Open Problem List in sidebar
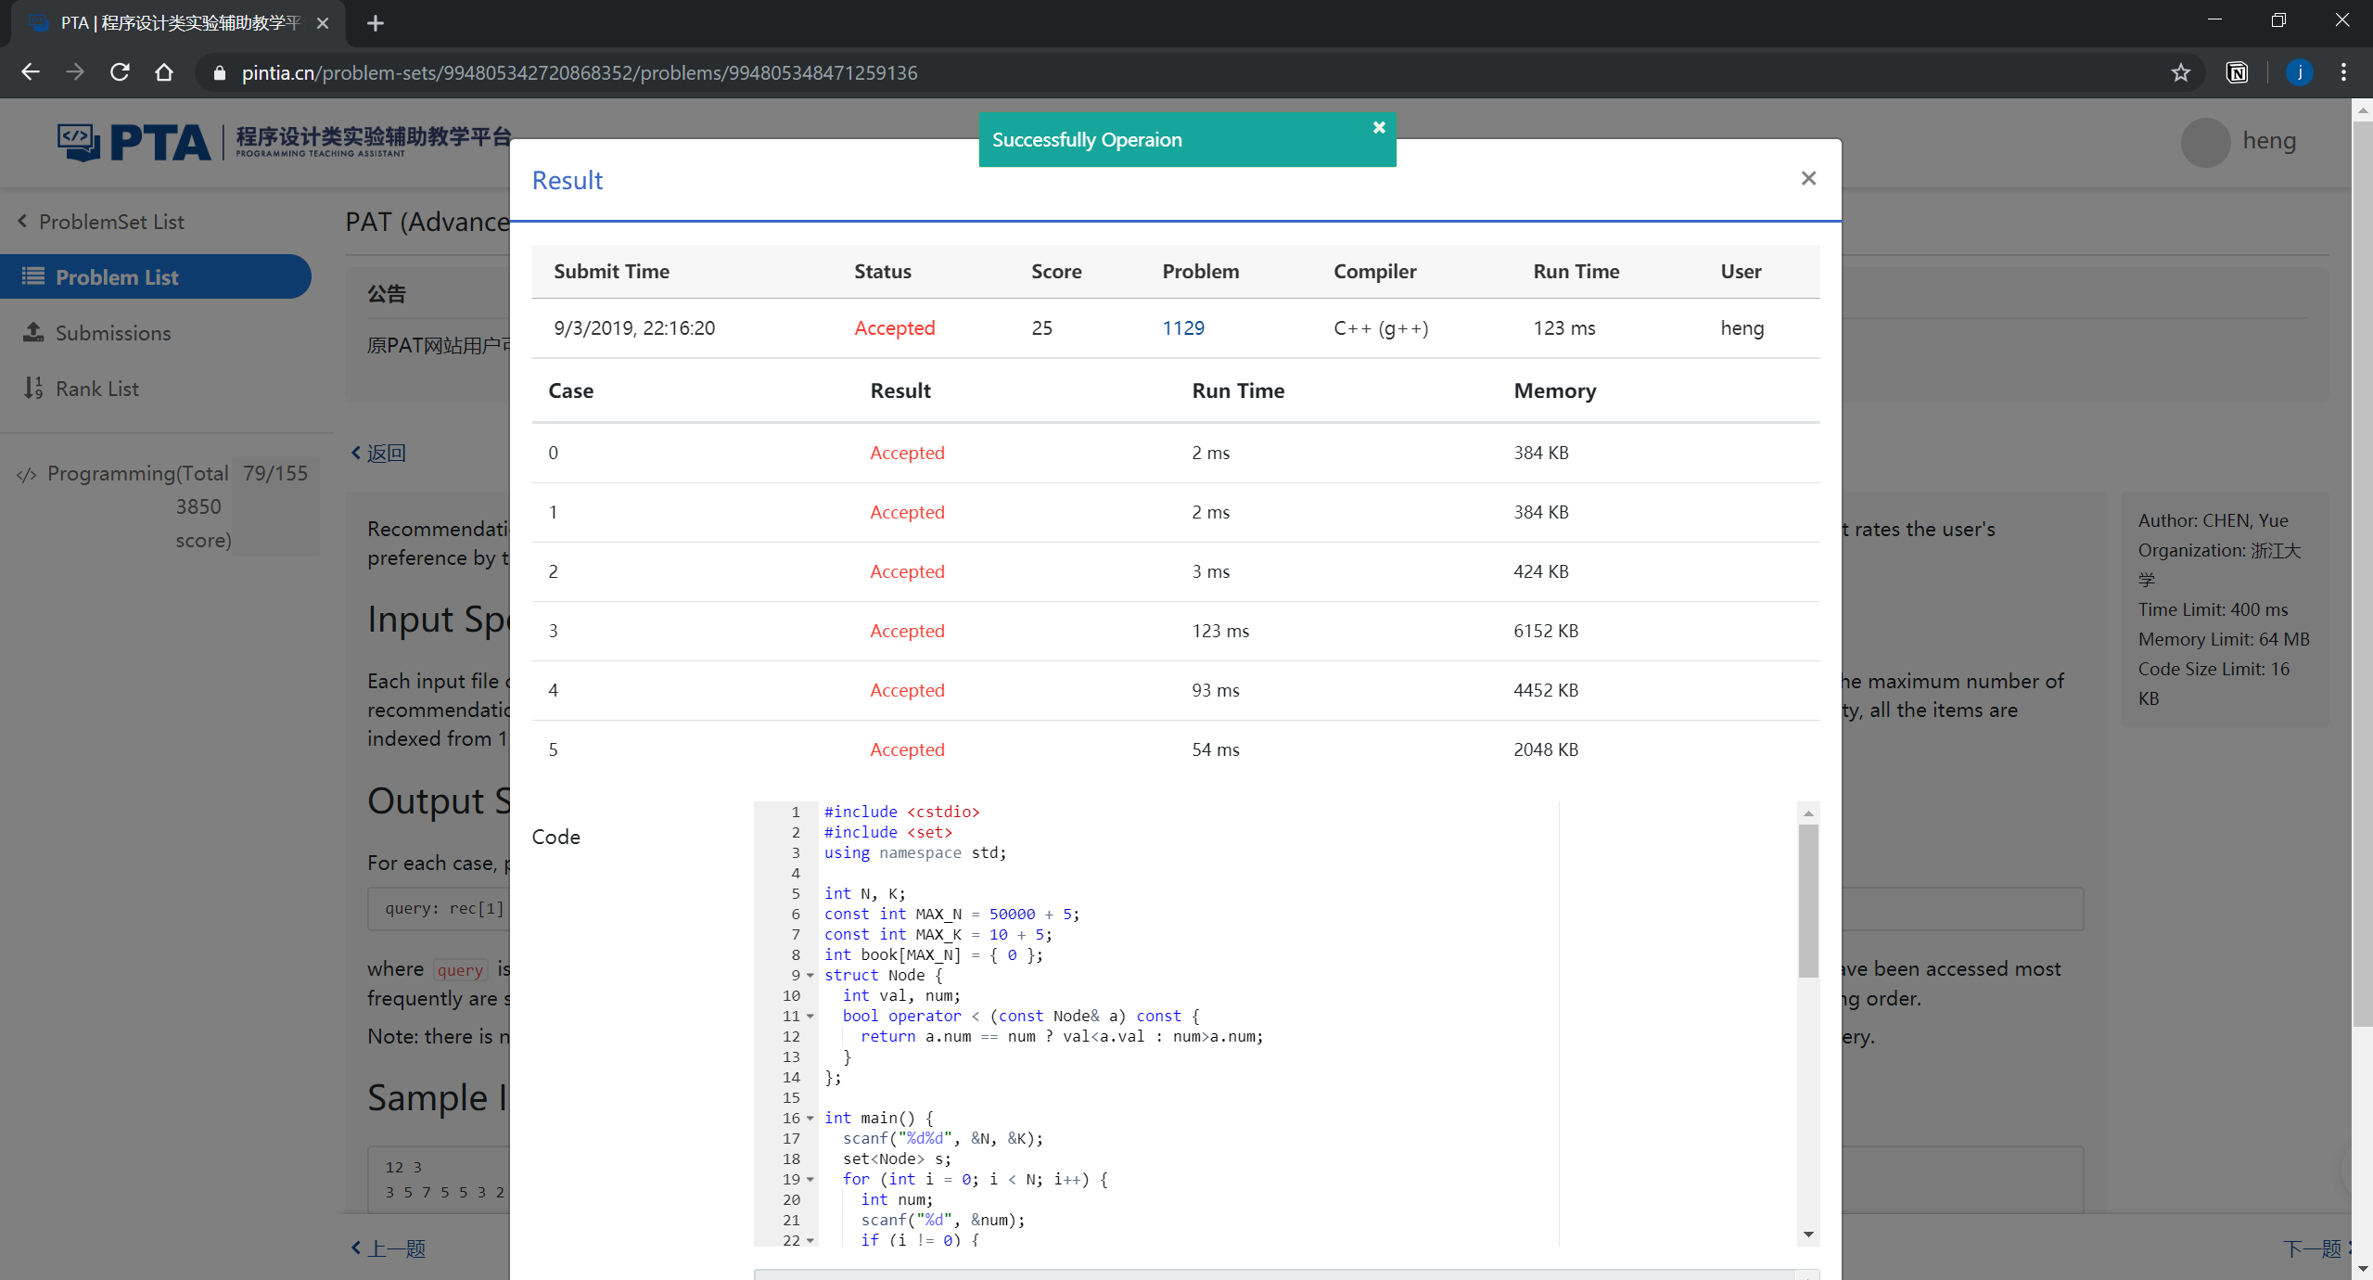Image resolution: width=2373 pixels, height=1280 pixels. [x=156, y=276]
